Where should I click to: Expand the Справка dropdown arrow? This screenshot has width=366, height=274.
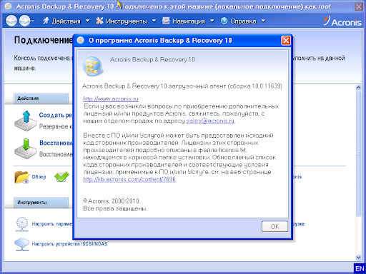[x=263, y=21]
